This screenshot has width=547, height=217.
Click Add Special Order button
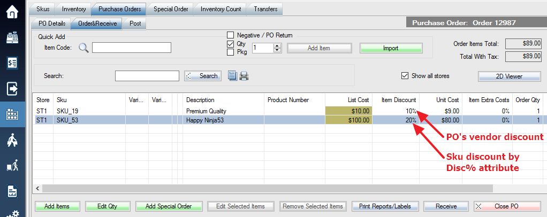click(x=169, y=206)
